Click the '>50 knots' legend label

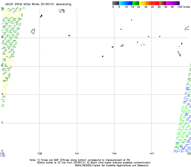184,7
